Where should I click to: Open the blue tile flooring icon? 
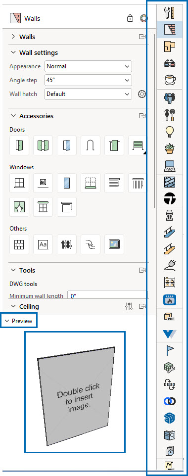170,182
